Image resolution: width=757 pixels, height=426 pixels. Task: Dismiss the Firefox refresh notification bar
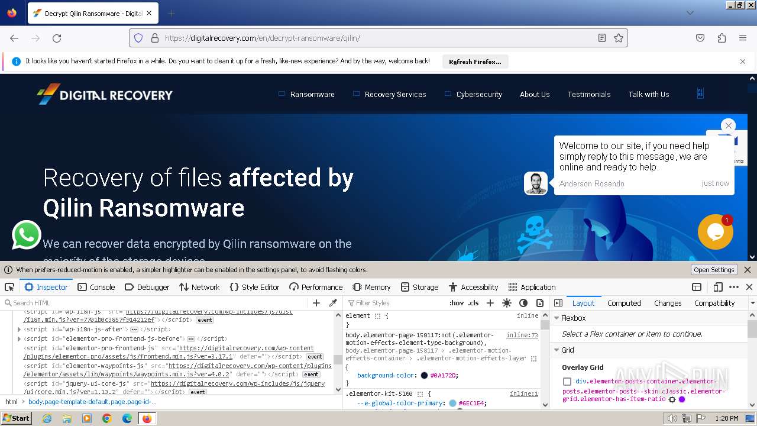pos(743,62)
